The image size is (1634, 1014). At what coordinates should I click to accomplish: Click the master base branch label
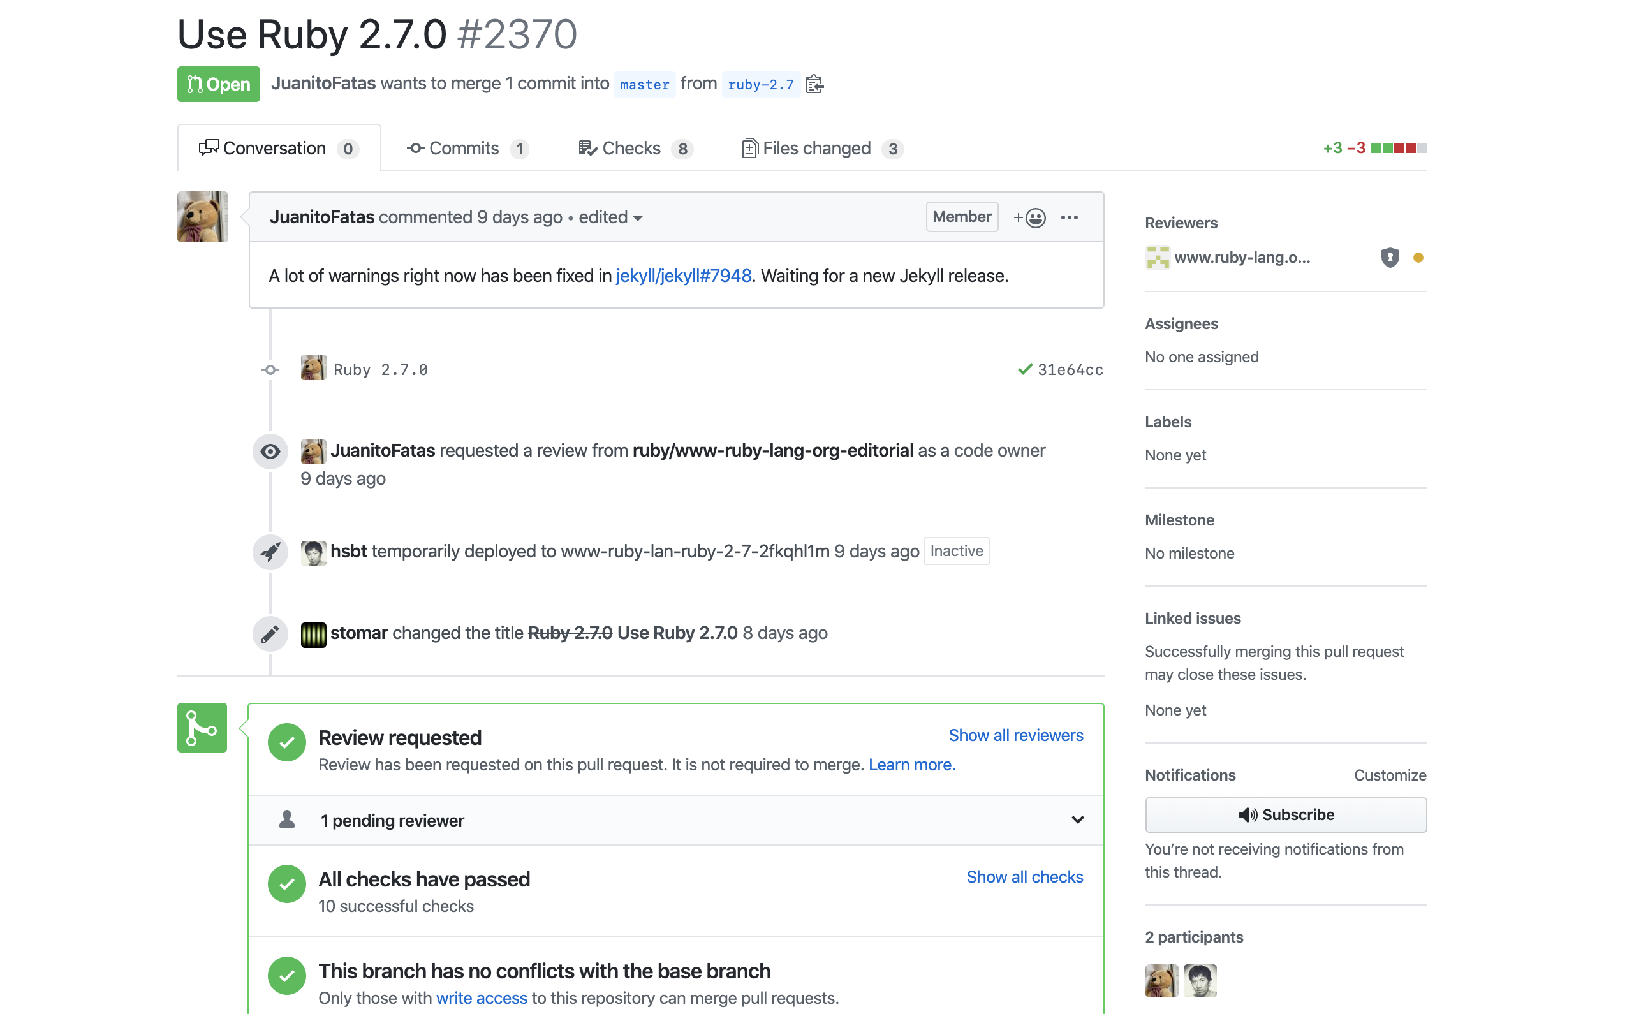[x=644, y=84]
